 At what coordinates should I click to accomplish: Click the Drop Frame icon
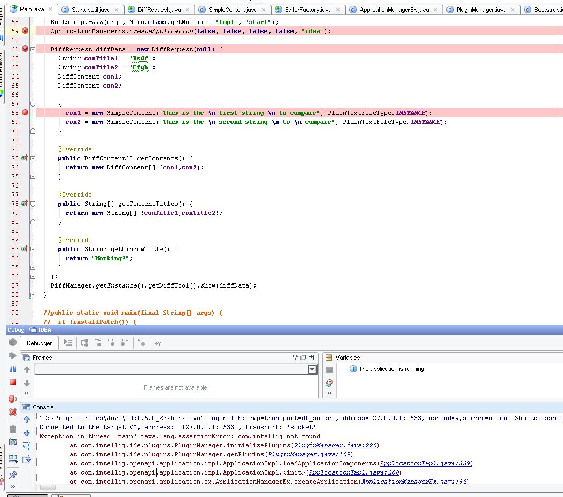pyautogui.click(x=141, y=343)
